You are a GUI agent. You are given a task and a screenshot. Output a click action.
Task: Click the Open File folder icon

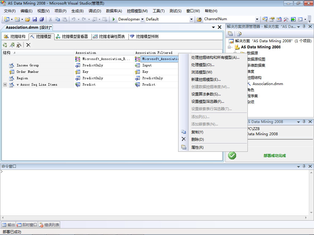(x=28, y=19)
